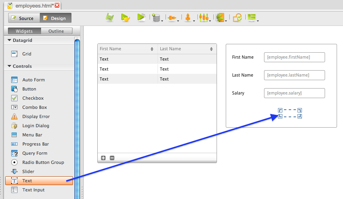343x199 pixels.
Task: Click the Login Dialog widget icon
Action: (x=15, y=126)
